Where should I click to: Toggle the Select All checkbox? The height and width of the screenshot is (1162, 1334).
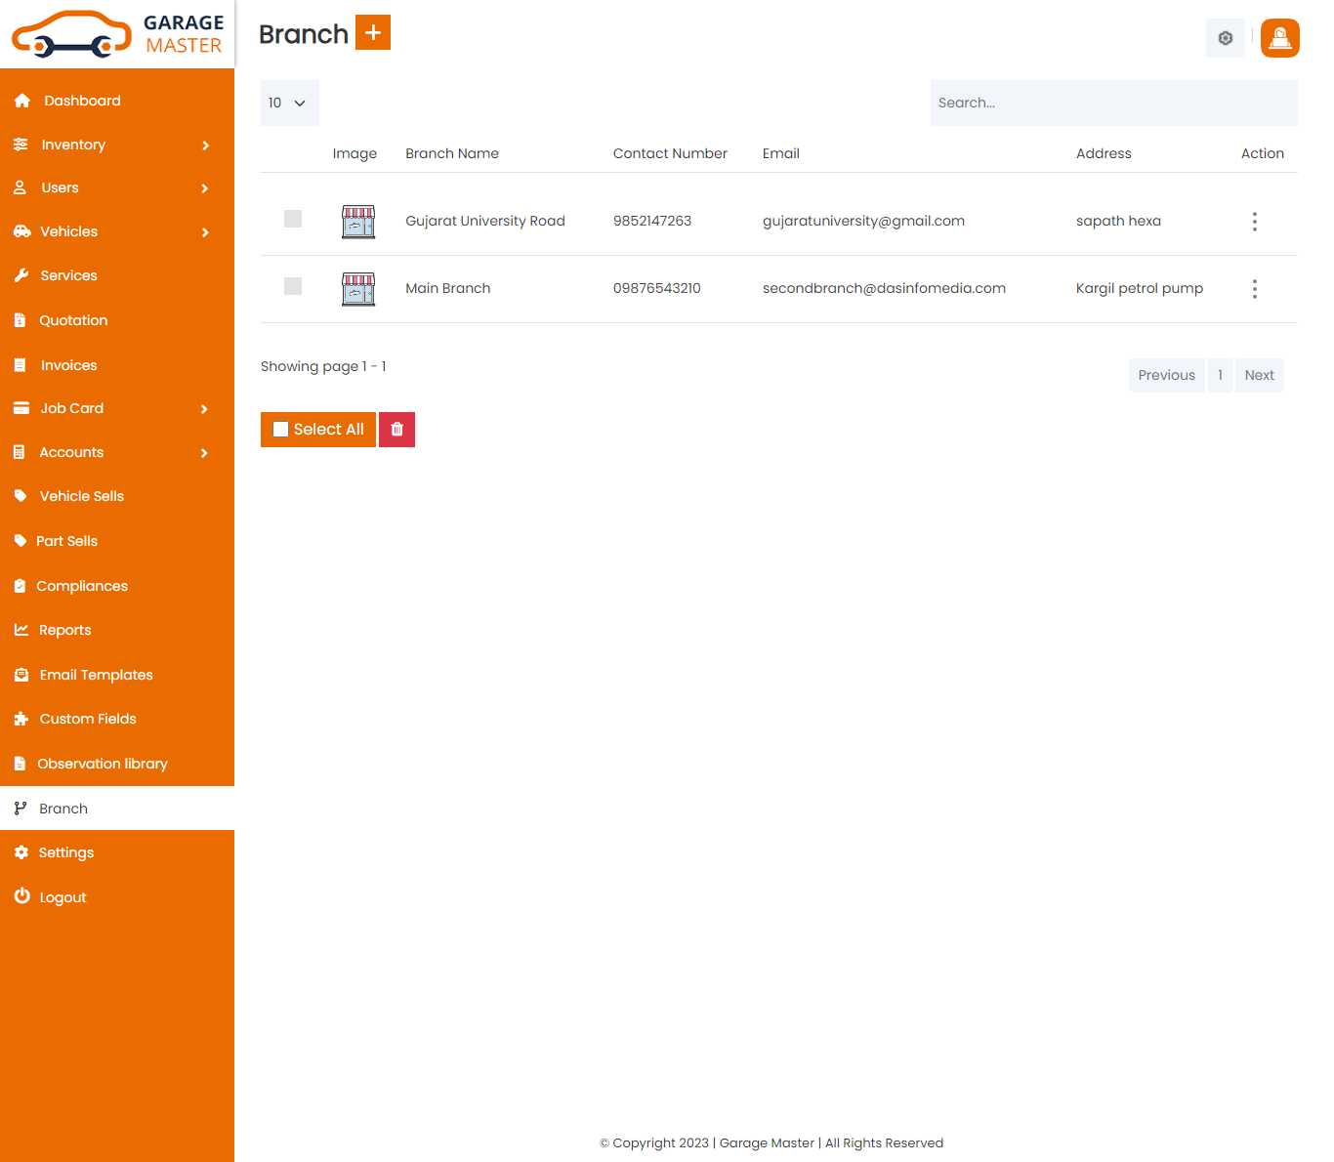[x=281, y=430]
